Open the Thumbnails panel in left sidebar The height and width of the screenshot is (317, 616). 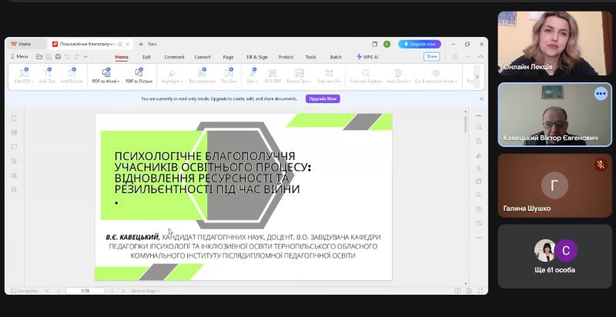coord(14,132)
